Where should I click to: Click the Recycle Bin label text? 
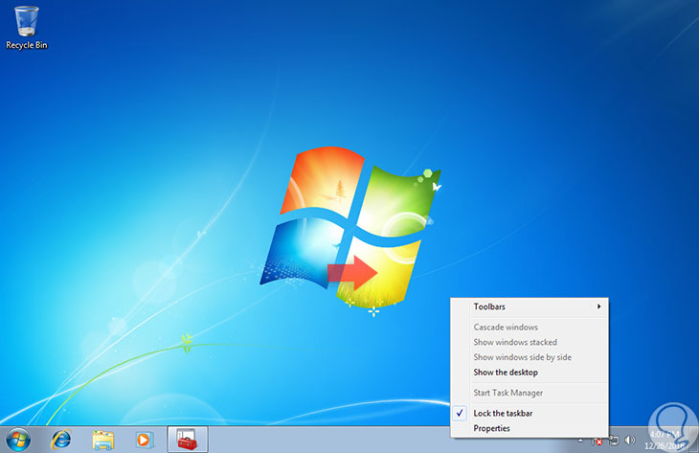[26, 45]
